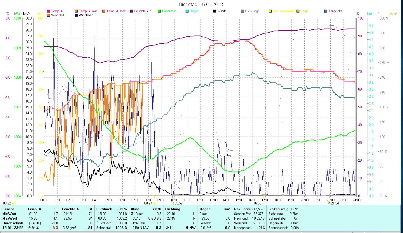Image resolution: width=403 pixels, height=233 pixels.
Task: Click the Taupunkt legend label
Action: [335, 11]
